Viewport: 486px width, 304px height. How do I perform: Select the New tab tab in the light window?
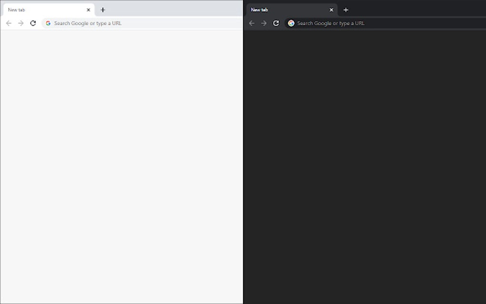click(43, 10)
